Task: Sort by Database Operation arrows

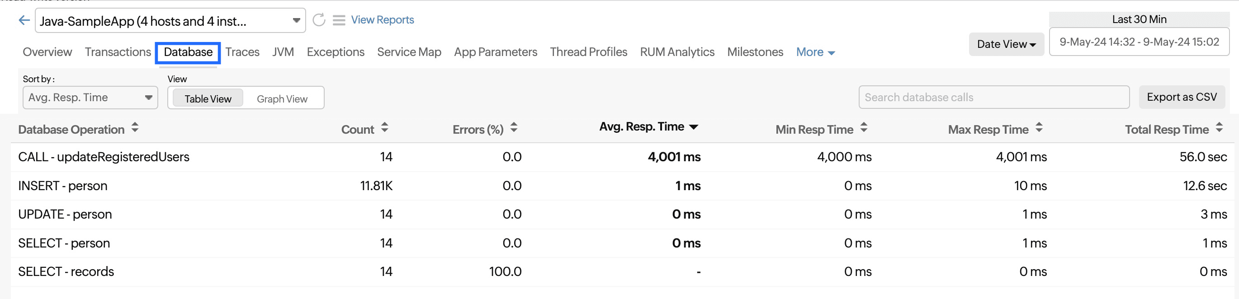Action: 135,128
